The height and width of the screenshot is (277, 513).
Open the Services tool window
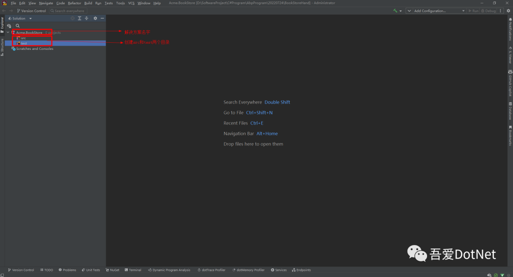pos(279,270)
